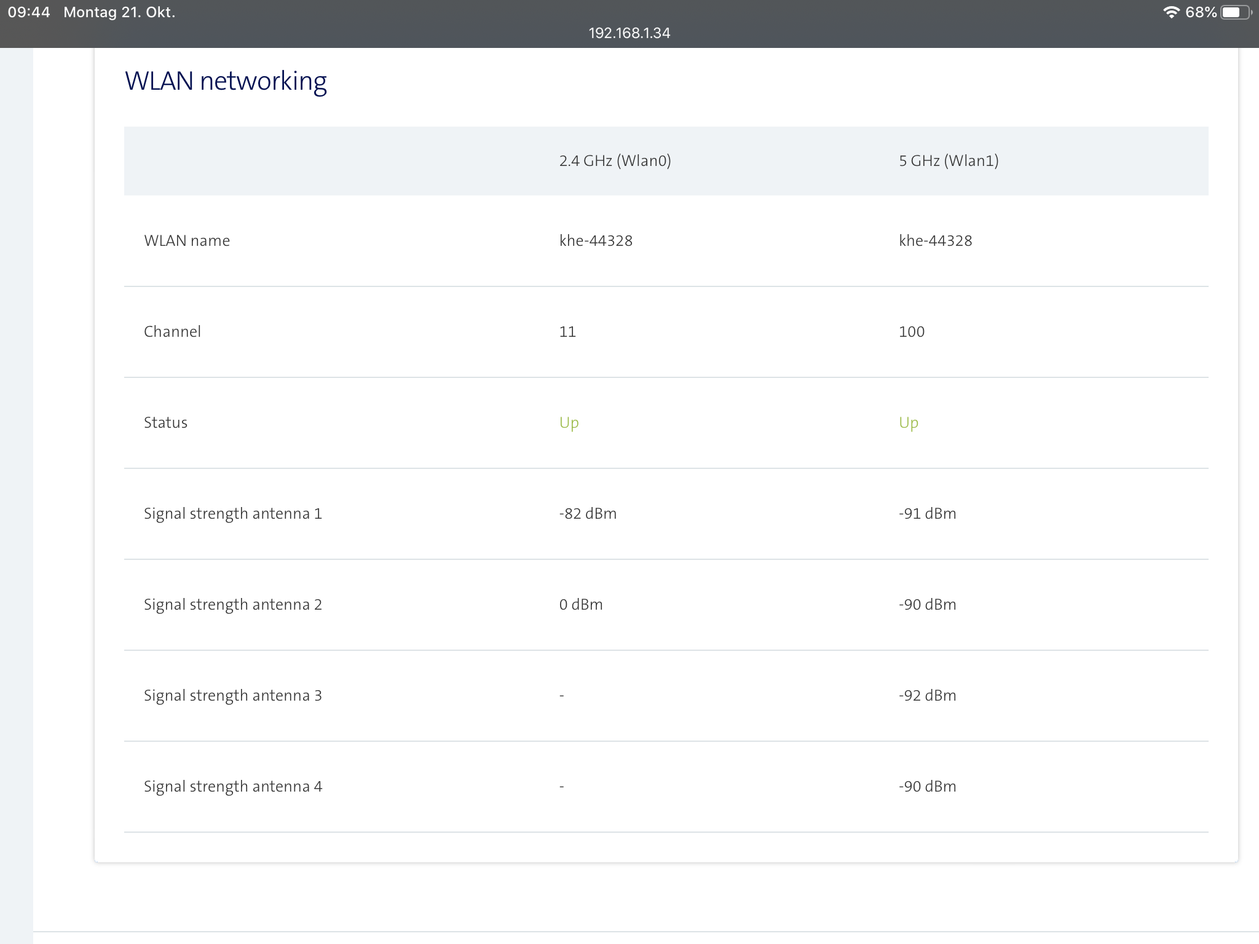This screenshot has width=1259, height=944.
Task: Click the green Up status for Wlan1
Action: pos(908,423)
